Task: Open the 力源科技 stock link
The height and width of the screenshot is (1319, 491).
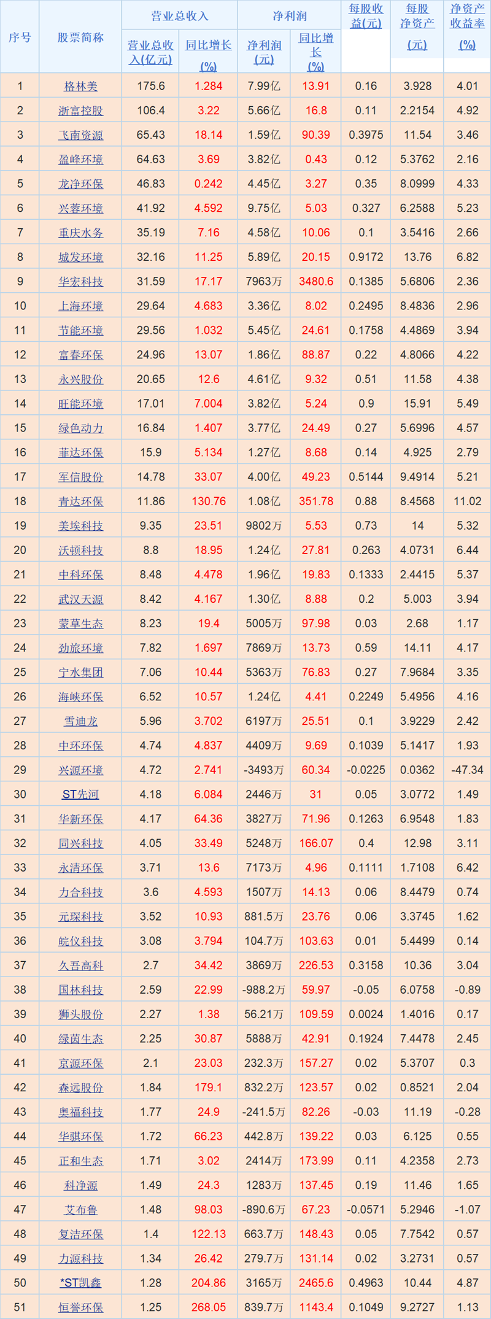Action: (x=80, y=1259)
